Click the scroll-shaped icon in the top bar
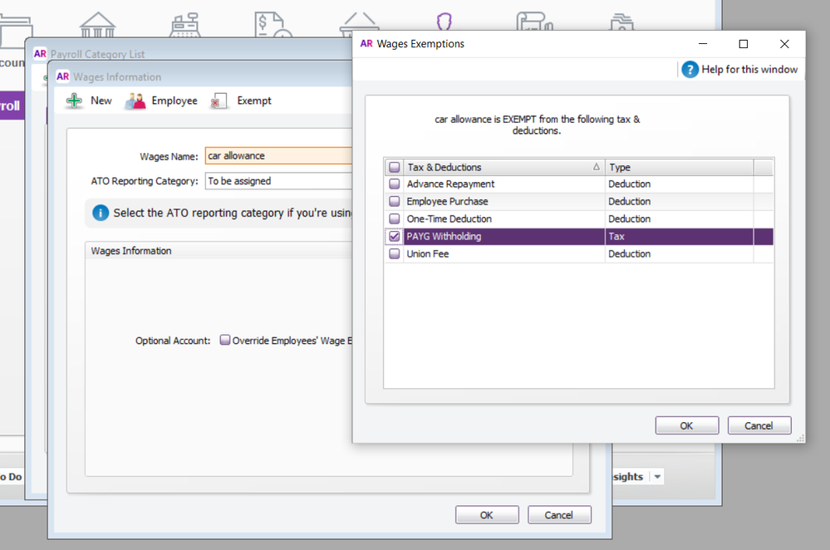The width and height of the screenshot is (830, 550). tap(534, 23)
